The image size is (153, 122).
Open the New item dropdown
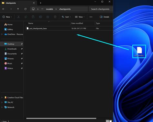7,17
